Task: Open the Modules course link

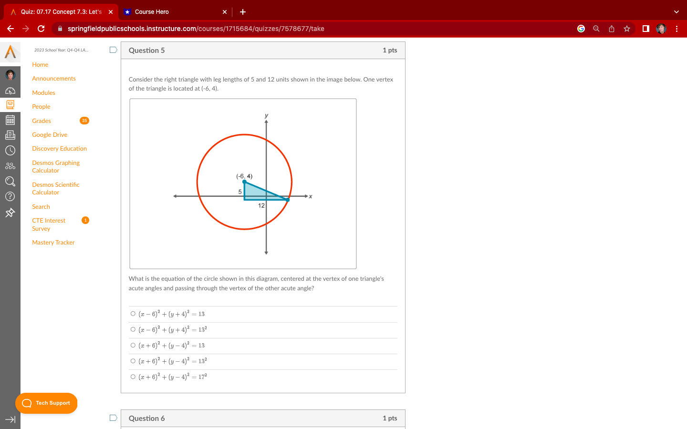Action: (43, 93)
